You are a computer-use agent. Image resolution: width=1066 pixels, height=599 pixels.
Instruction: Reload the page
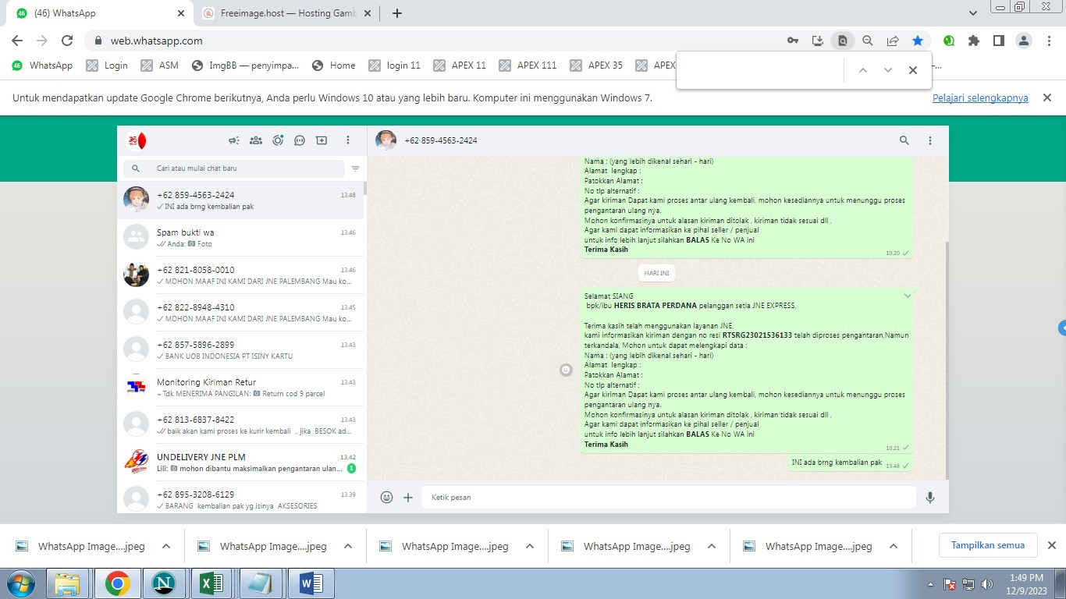pyautogui.click(x=67, y=41)
